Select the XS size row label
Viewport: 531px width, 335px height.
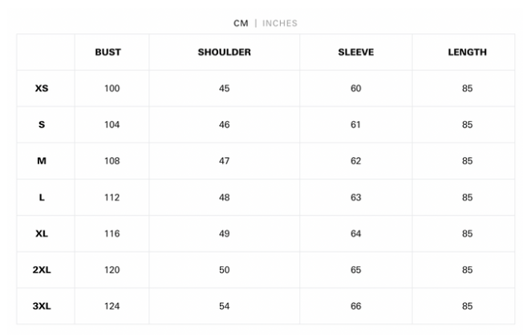pos(42,88)
